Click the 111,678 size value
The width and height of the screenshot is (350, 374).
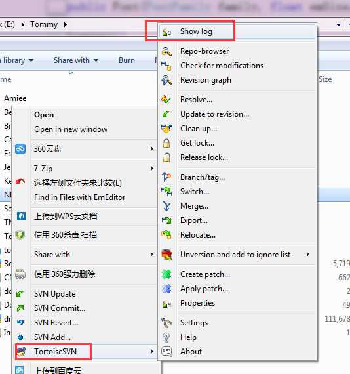pos(338,319)
